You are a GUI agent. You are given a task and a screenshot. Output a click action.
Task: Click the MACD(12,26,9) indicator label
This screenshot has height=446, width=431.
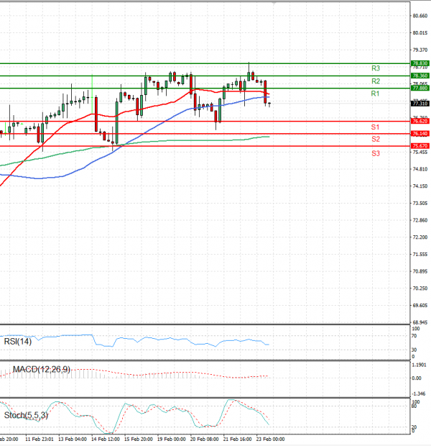pyautogui.click(x=41, y=370)
